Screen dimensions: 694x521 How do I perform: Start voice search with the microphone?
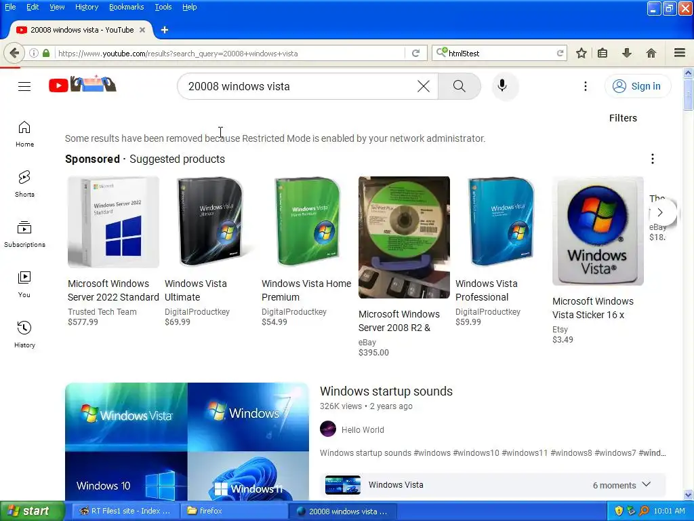click(502, 85)
